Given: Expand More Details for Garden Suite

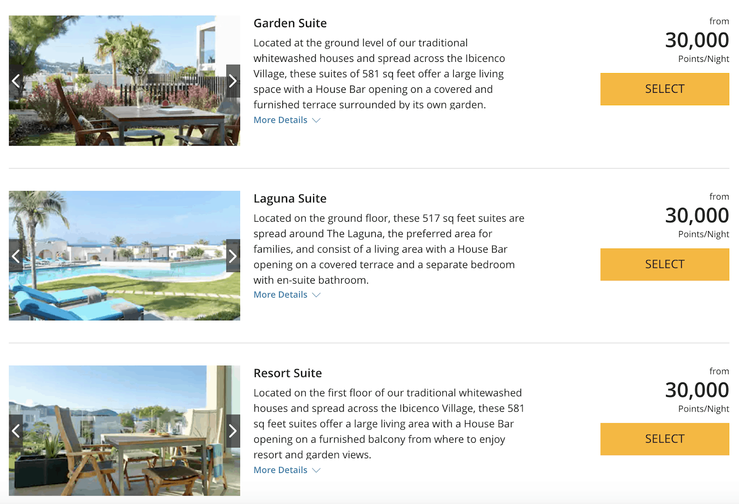Looking at the screenshot, I should point(287,120).
